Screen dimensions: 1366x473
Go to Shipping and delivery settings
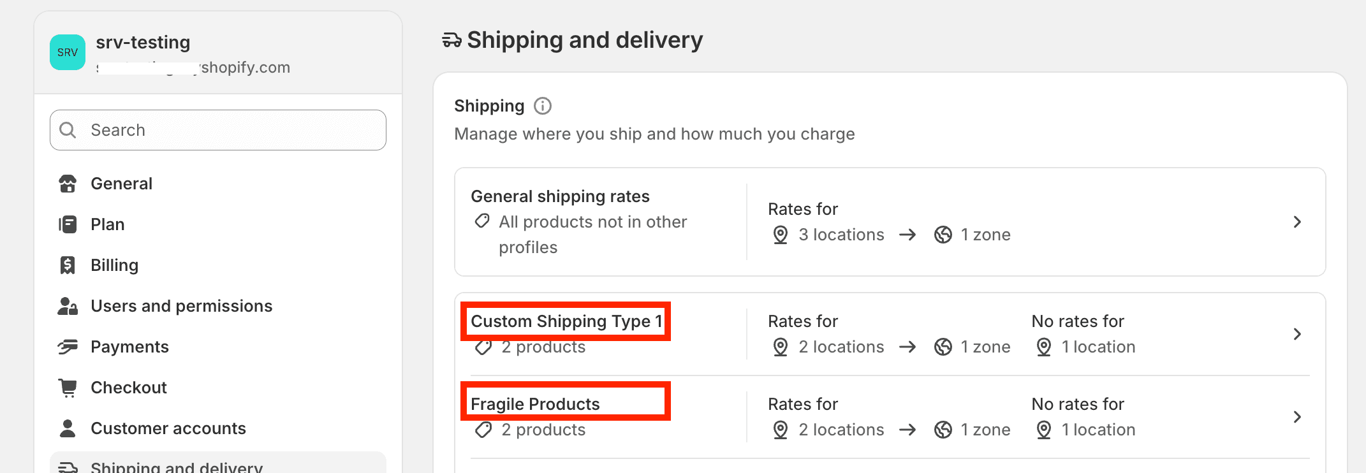click(177, 467)
